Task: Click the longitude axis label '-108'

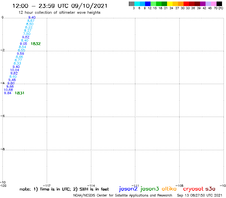Action: point(180,186)
